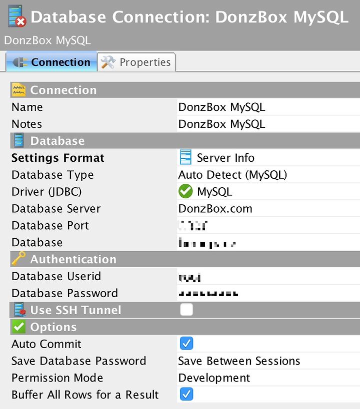This screenshot has width=360, height=409.
Task: Edit the Name field value
Action: (x=268, y=107)
